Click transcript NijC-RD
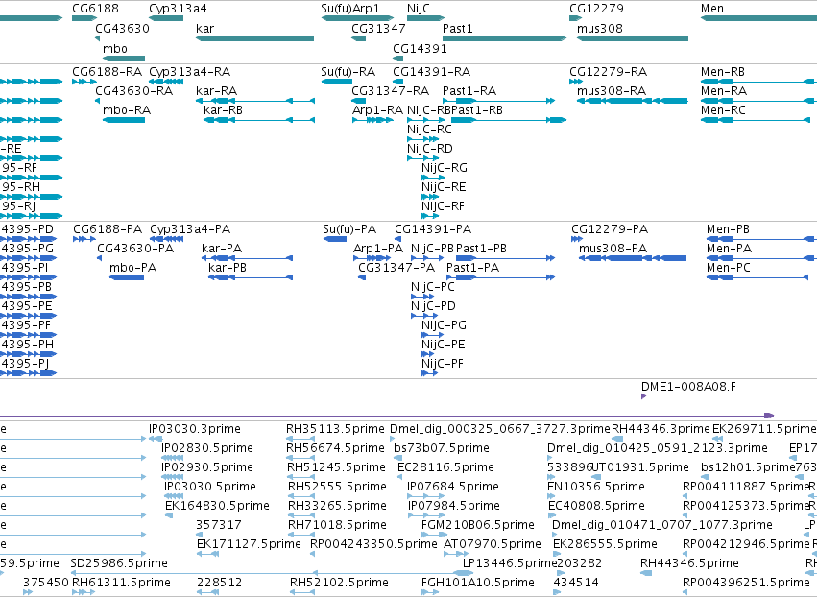817x597 pixels. tap(430, 149)
